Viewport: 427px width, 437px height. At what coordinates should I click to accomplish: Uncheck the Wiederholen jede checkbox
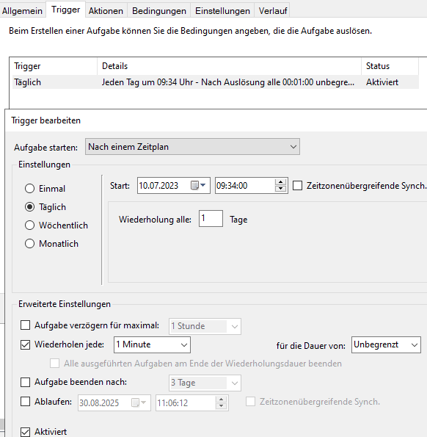pyautogui.click(x=26, y=344)
